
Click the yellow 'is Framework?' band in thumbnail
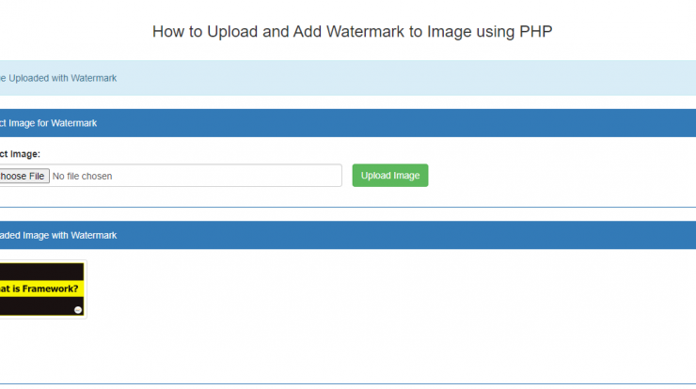(x=41, y=288)
